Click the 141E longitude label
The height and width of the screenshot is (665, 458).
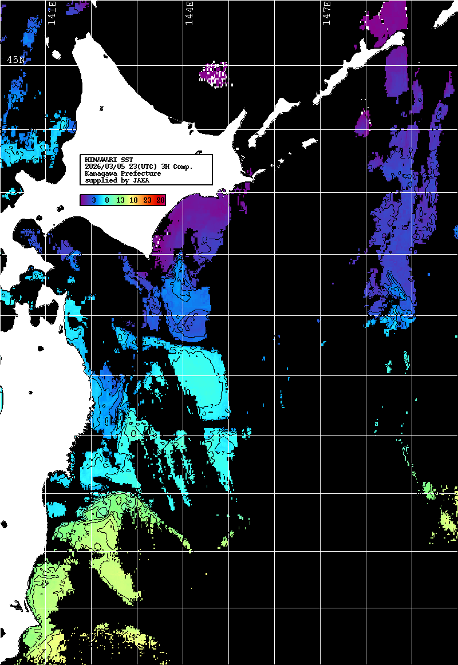point(52,13)
